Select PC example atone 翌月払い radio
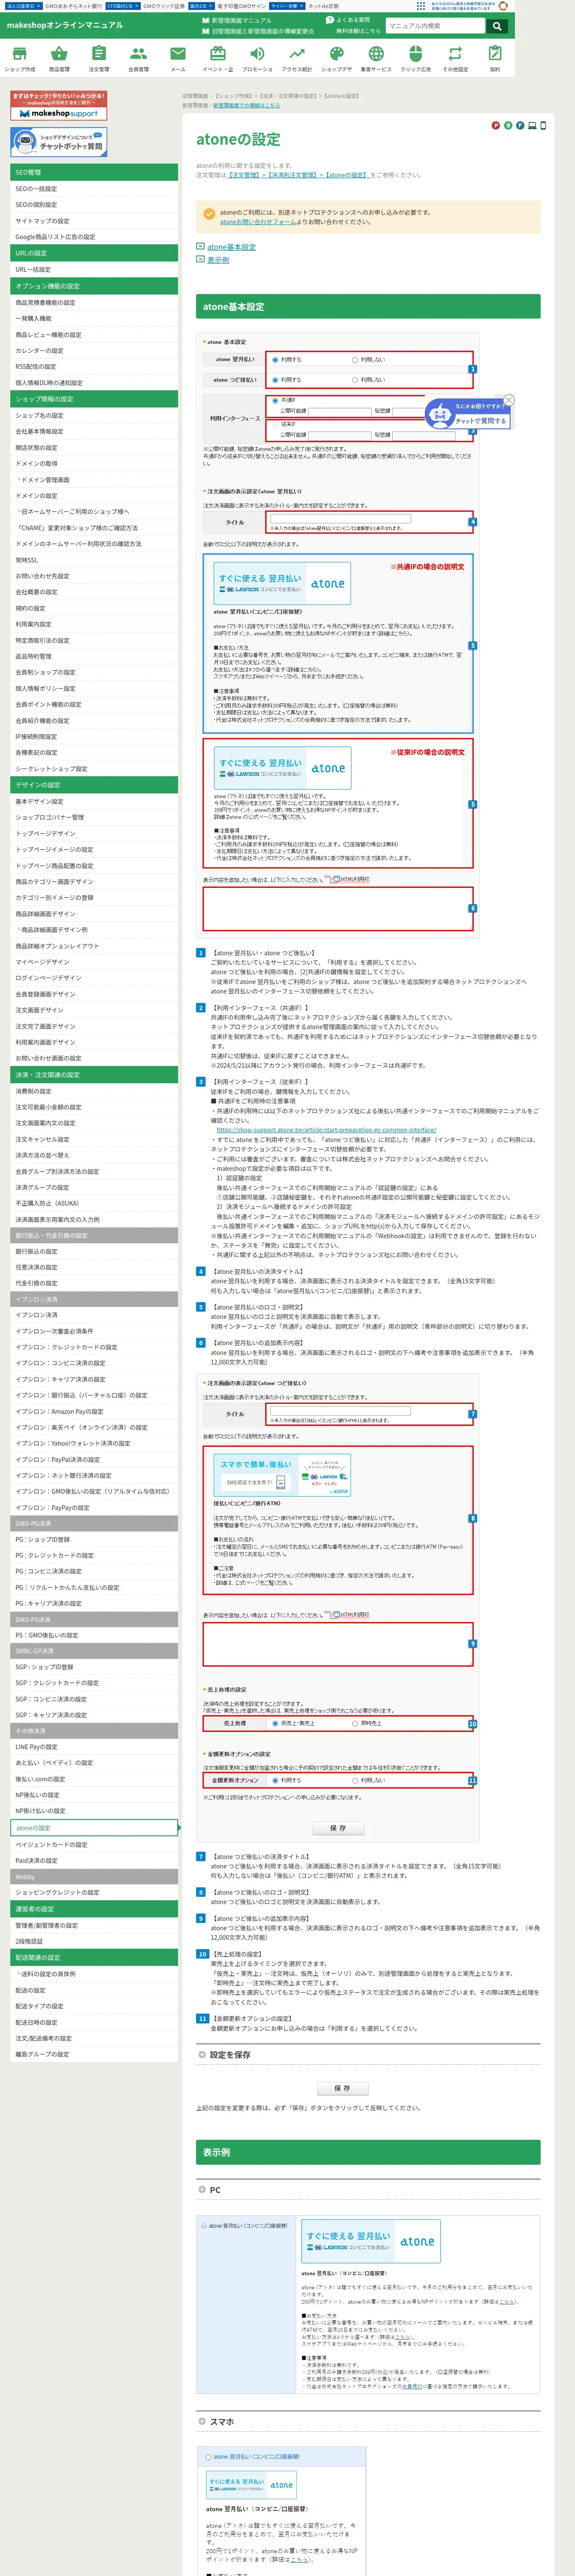 [204, 2226]
